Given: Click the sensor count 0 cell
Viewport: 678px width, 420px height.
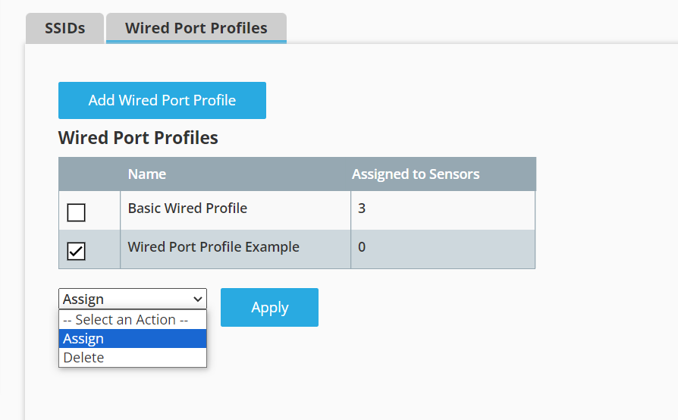Looking at the screenshot, I should (x=443, y=249).
